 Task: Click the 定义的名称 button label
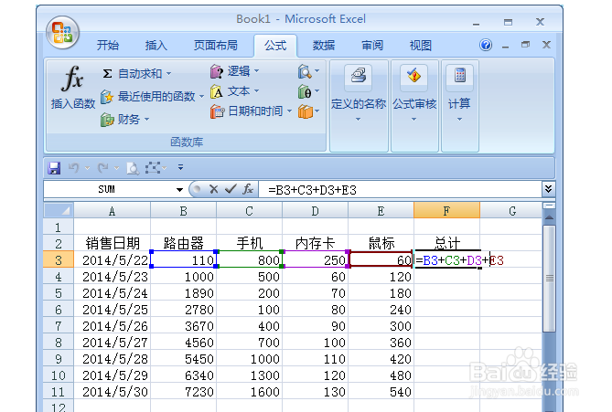click(359, 103)
